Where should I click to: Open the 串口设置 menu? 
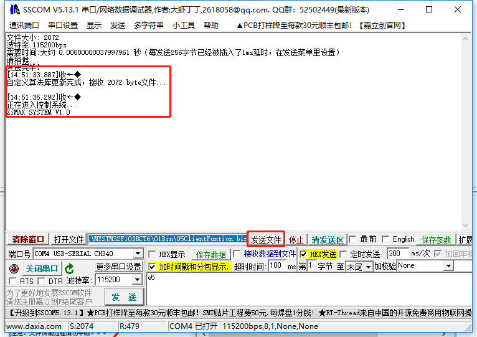[63, 25]
